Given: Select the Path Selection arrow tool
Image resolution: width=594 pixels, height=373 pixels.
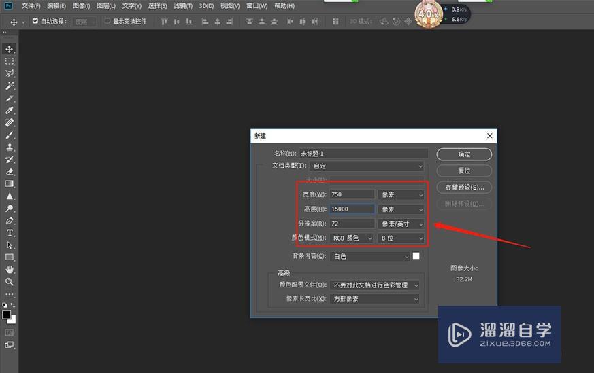Looking at the screenshot, I should point(10,245).
